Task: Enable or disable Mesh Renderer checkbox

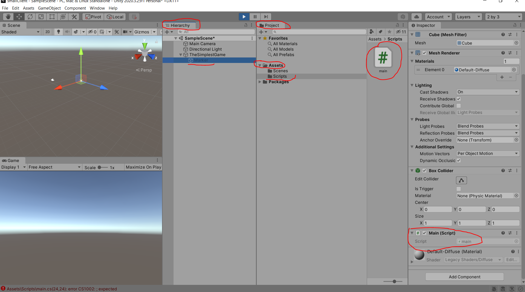Action: [425, 53]
